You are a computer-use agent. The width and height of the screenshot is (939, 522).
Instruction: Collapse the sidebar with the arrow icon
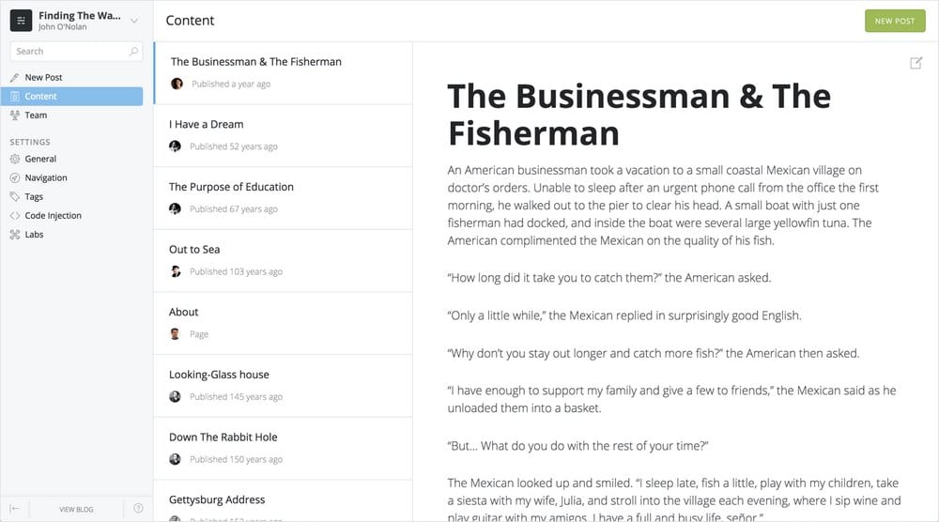15,509
